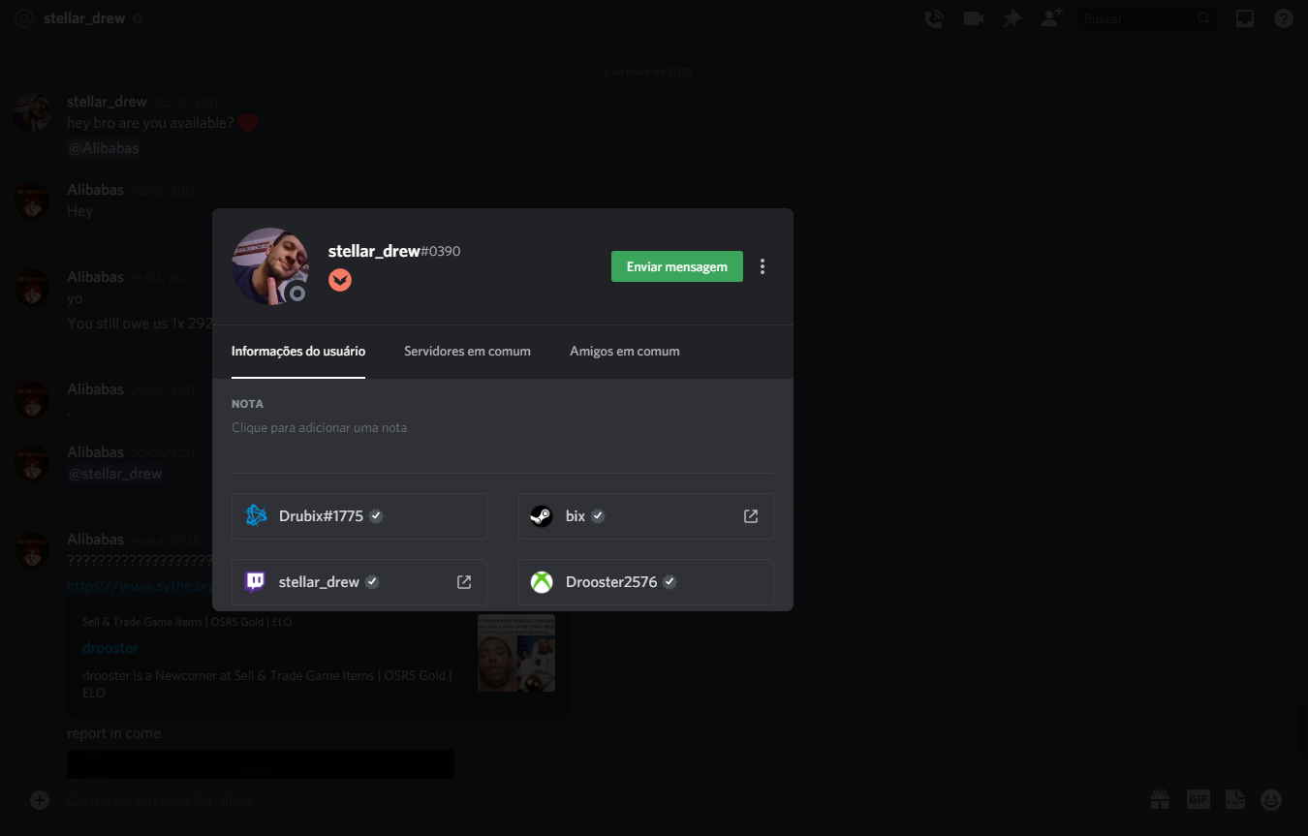1308x836 pixels.
Task: Click the search magnifier icon
Action: tap(1203, 18)
